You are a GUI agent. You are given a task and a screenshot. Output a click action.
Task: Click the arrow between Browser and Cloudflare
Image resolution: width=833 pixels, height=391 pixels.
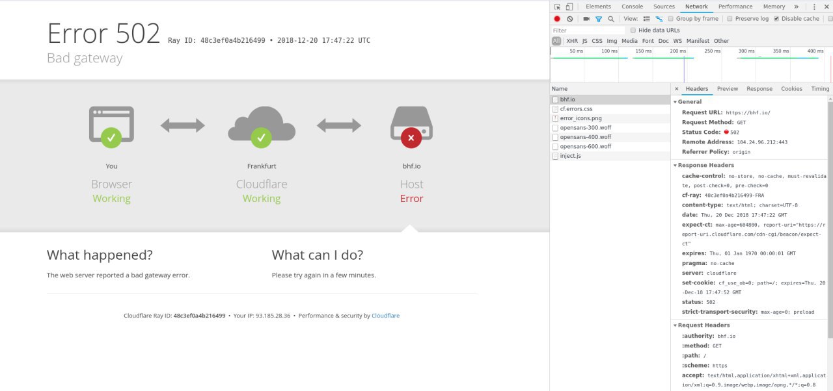pos(183,125)
